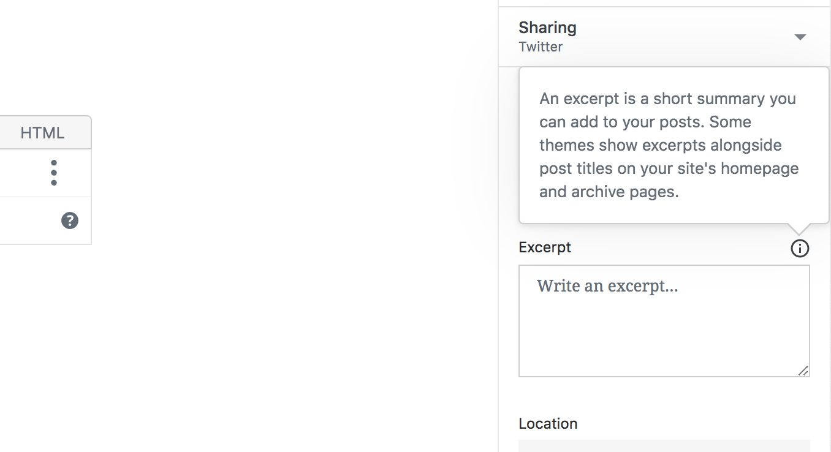Switch to the HTML editor tab
Viewport: 831px width, 452px height.
coord(42,133)
